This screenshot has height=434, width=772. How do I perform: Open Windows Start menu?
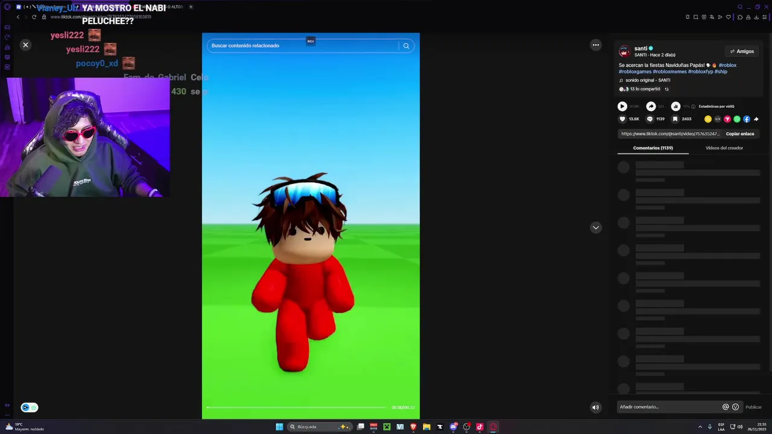click(x=279, y=427)
